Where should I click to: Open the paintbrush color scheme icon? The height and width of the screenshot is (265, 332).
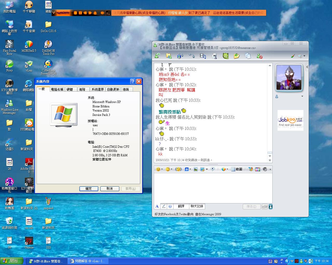pos(293,56)
